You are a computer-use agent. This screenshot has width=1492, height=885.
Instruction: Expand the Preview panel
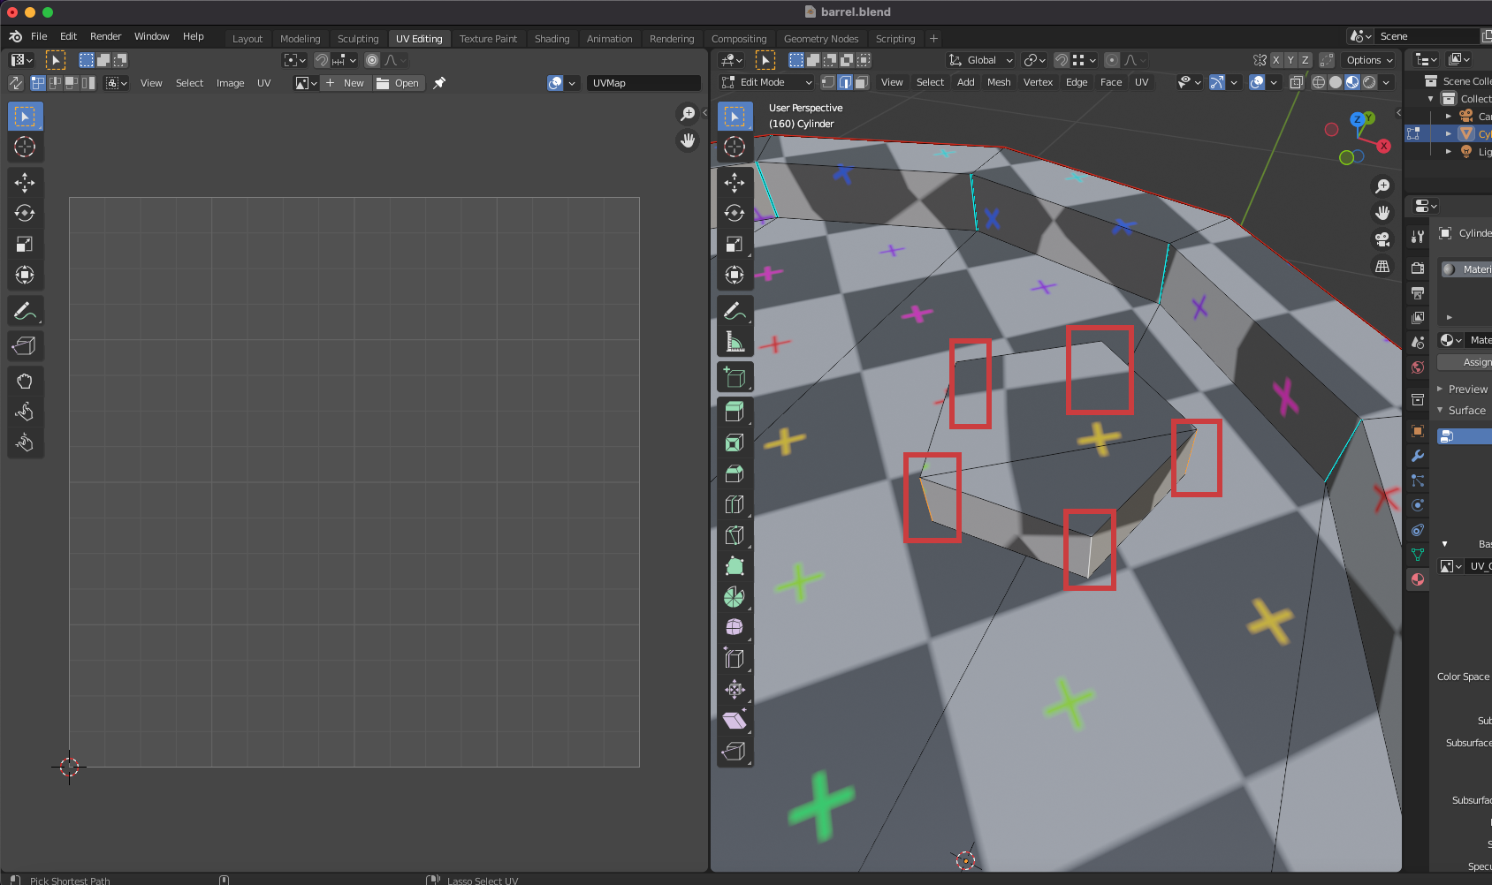pos(1440,389)
